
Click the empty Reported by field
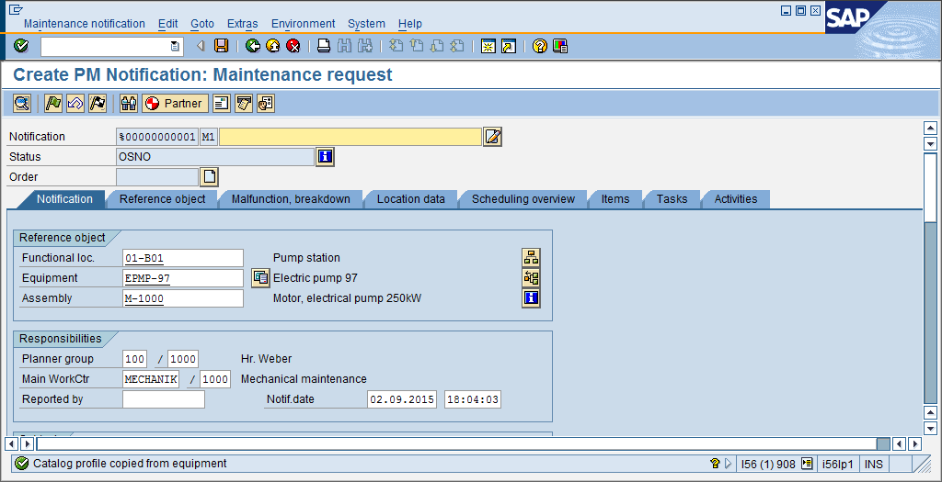tap(164, 399)
